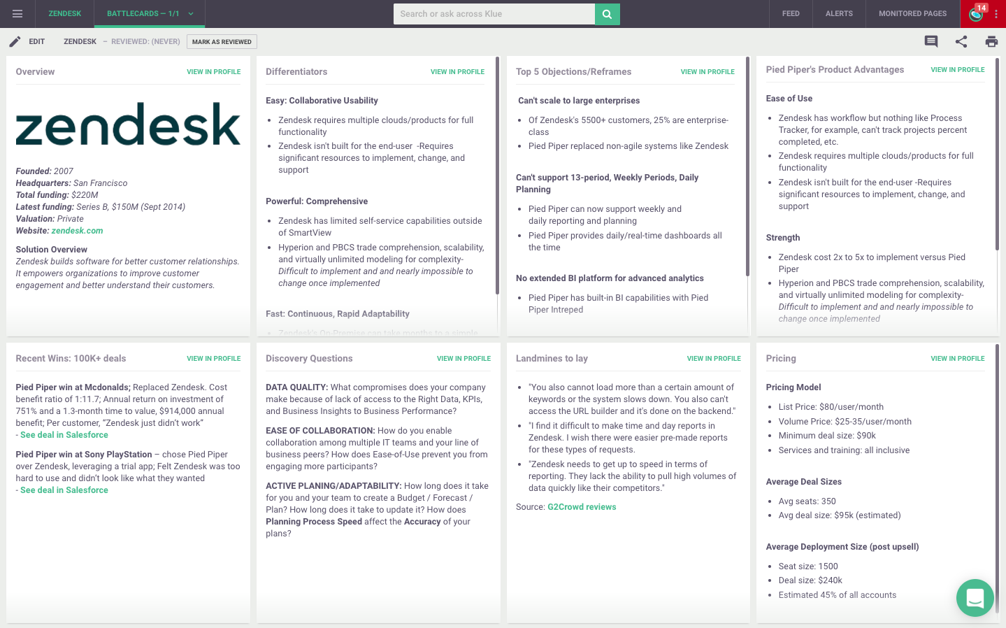View Product Advantages card in profile

(x=957, y=70)
